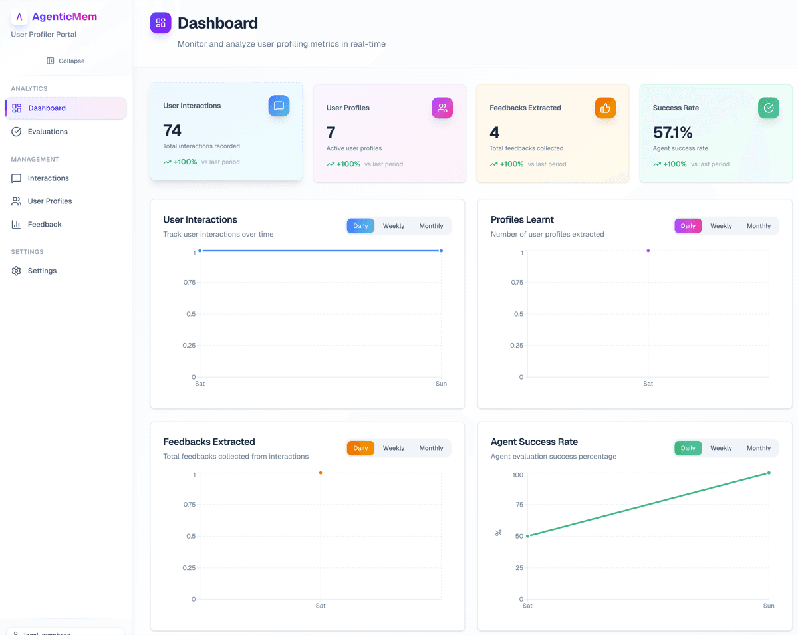Screen dimensions: 798x635
Task: Switch Feedbacks Extracted chart to Daily view
Action: pyautogui.click(x=360, y=448)
